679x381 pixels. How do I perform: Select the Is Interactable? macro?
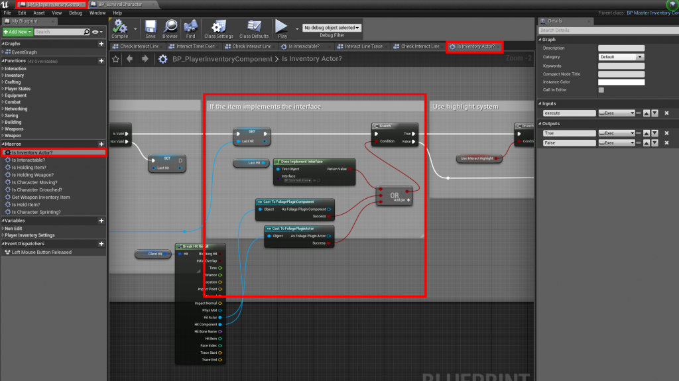pos(28,160)
